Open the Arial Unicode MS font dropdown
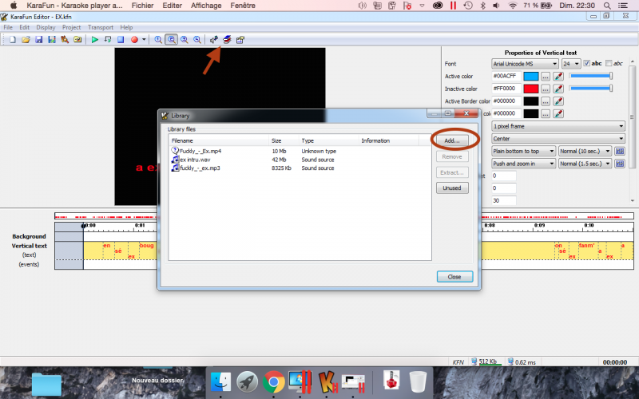The height and width of the screenshot is (399, 639). (x=525, y=64)
